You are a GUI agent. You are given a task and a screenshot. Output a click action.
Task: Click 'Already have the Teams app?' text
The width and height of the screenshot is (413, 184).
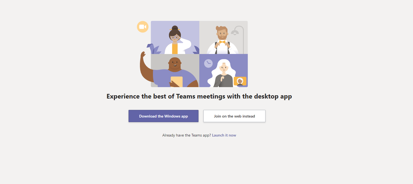(x=187, y=135)
